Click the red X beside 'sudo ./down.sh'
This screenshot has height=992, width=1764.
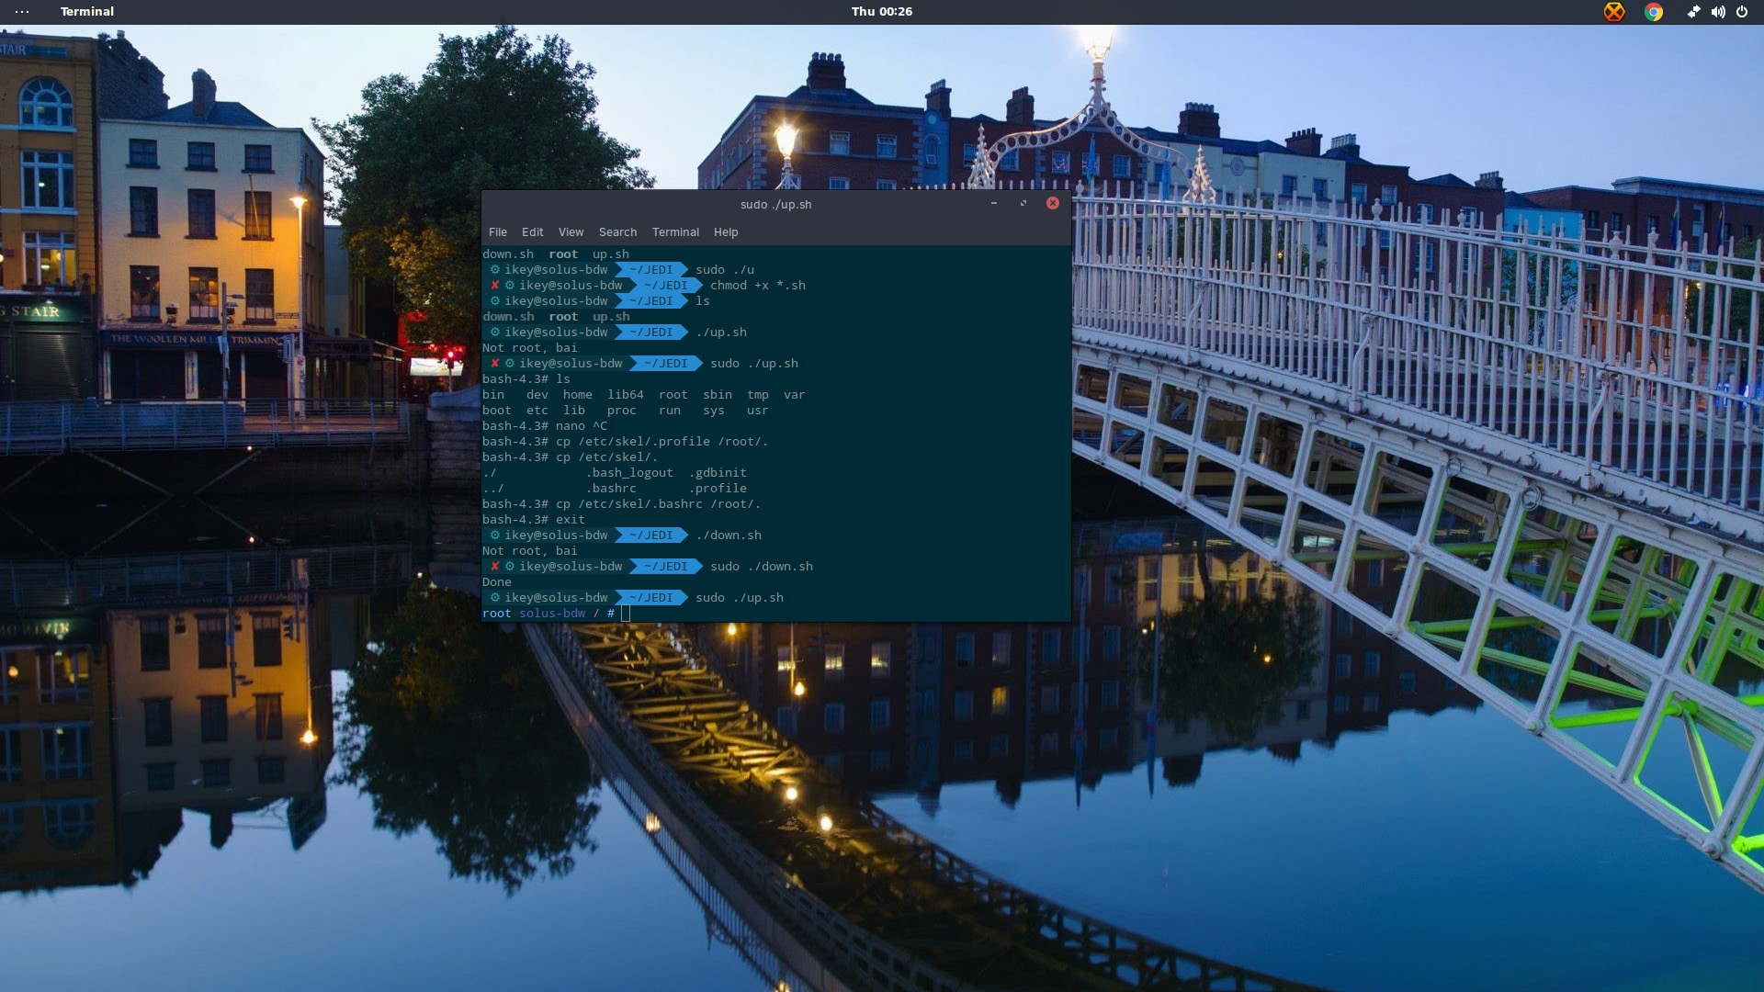[x=495, y=567]
